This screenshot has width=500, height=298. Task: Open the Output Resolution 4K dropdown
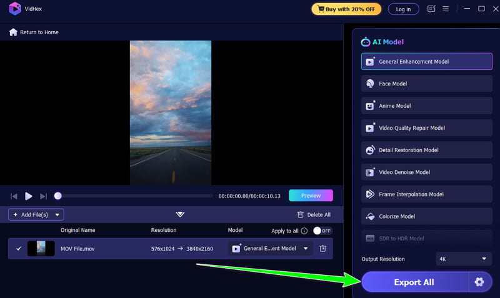click(463, 259)
